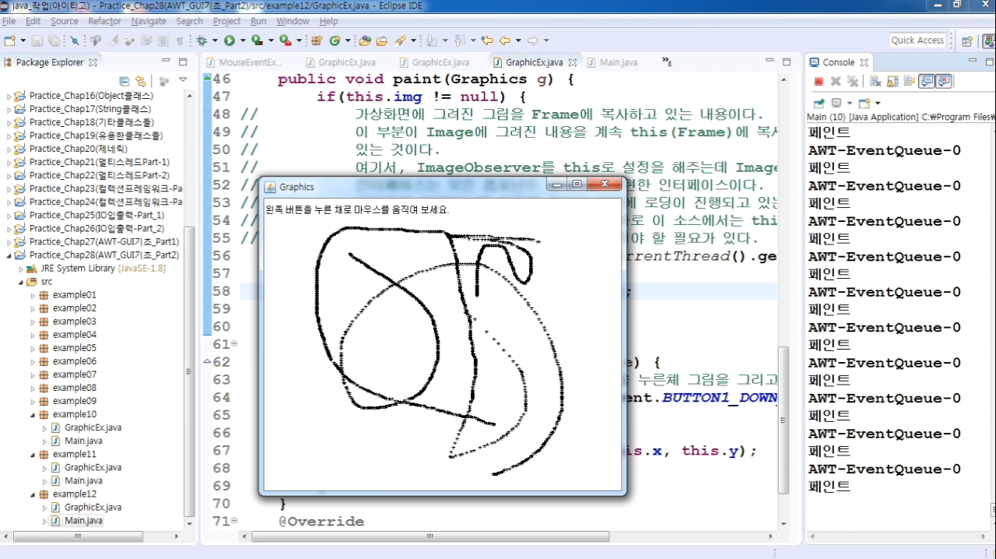
Task: Launch Debug with the bug icon
Action: click(x=203, y=40)
